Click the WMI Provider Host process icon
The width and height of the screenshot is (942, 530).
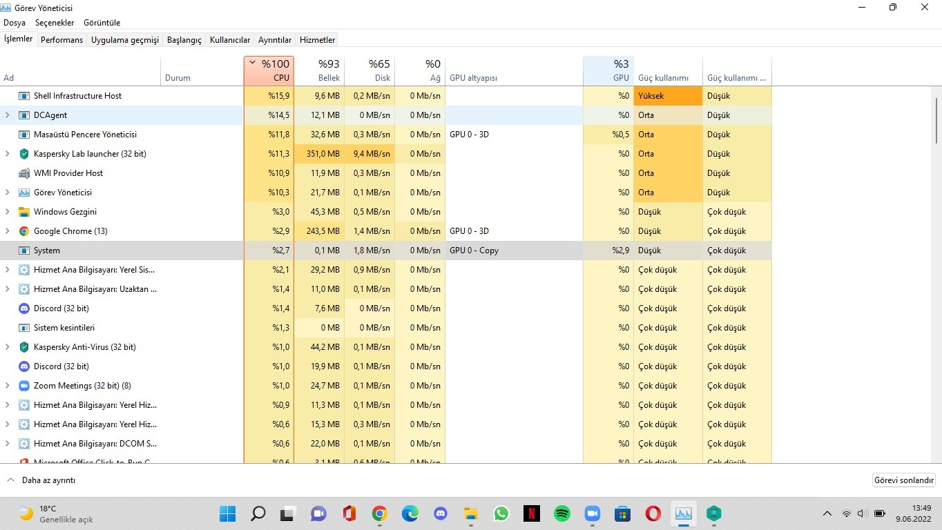click(24, 173)
